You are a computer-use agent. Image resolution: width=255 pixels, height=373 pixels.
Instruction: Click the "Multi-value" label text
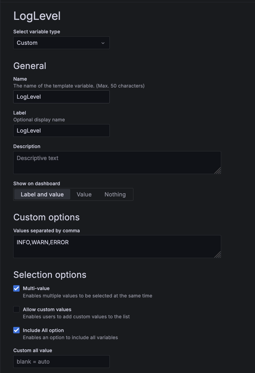click(x=36, y=288)
